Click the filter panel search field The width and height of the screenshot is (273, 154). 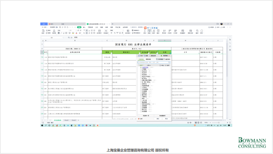(x=154, y=62)
